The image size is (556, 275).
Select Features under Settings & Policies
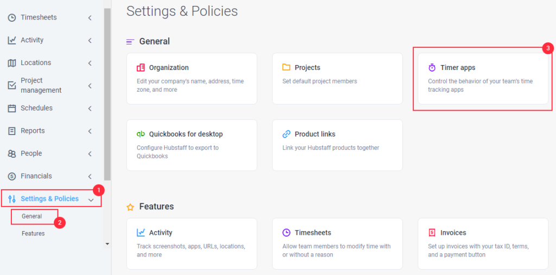tap(33, 234)
